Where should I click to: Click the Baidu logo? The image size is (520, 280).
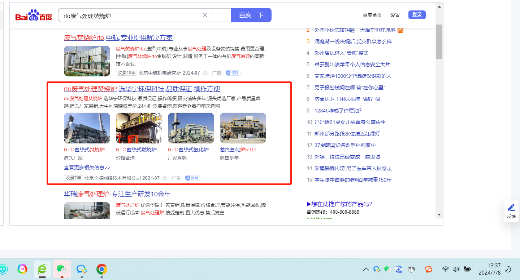click(x=34, y=16)
